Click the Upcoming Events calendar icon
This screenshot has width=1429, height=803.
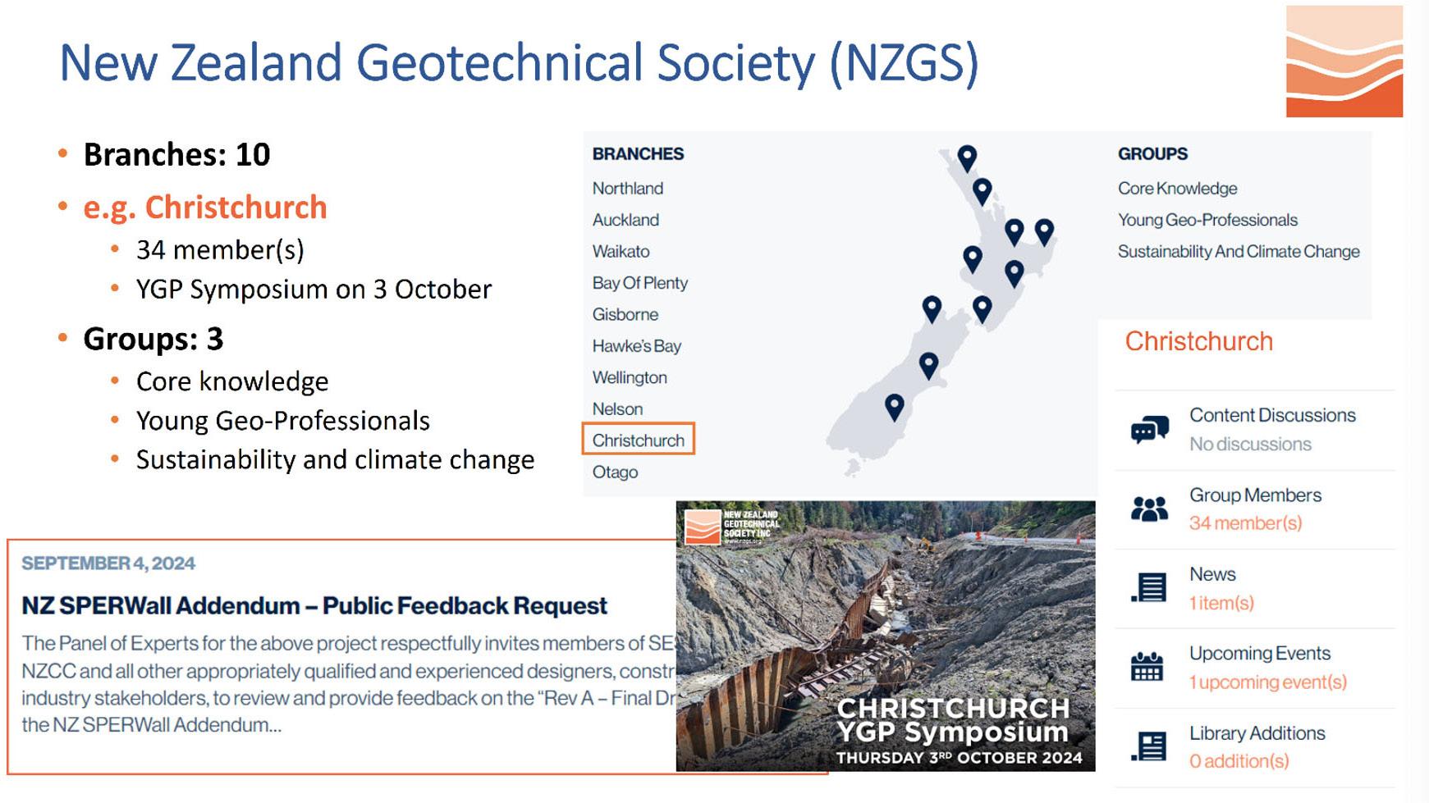[x=1147, y=667]
